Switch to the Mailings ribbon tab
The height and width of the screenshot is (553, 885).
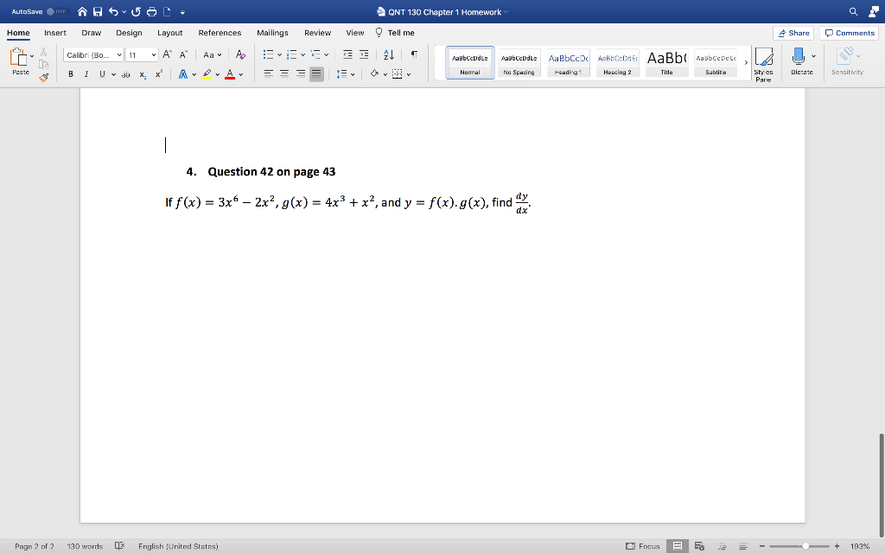[272, 32]
